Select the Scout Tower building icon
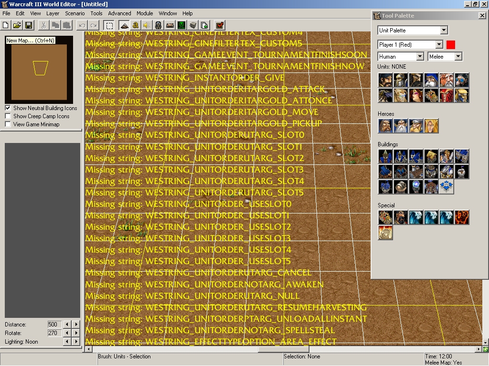The width and height of the screenshot is (489, 366). 462,172
